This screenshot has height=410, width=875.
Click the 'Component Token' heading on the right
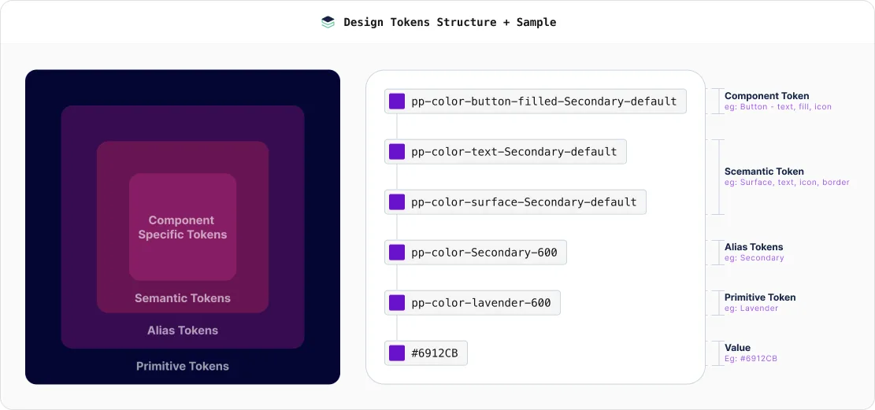coord(767,96)
